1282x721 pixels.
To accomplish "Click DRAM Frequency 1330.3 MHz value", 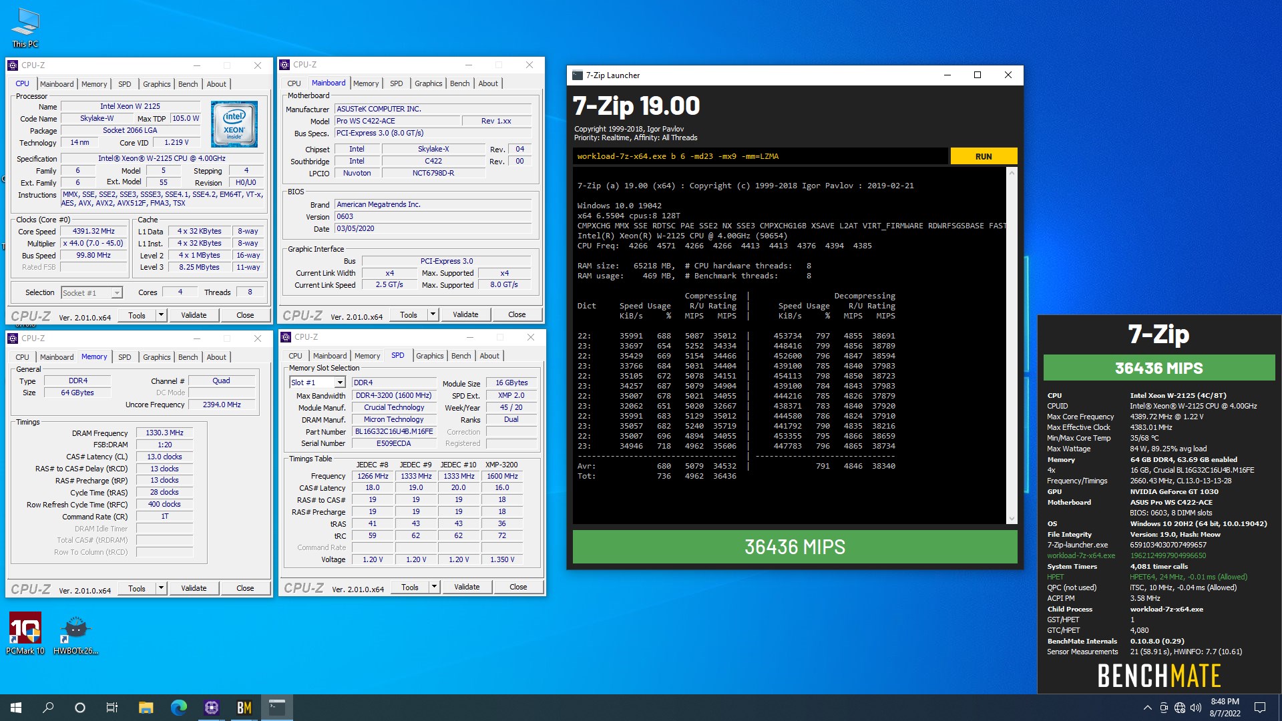I will pyautogui.click(x=164, y=433).
